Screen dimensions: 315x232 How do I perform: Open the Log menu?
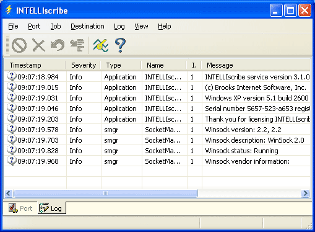[x=119, y=26]
